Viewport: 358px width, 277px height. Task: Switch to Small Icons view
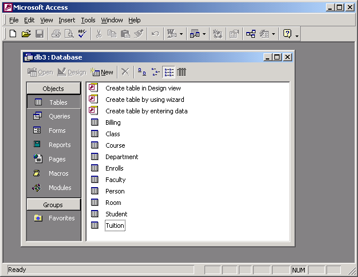click(x=155, y=72)
